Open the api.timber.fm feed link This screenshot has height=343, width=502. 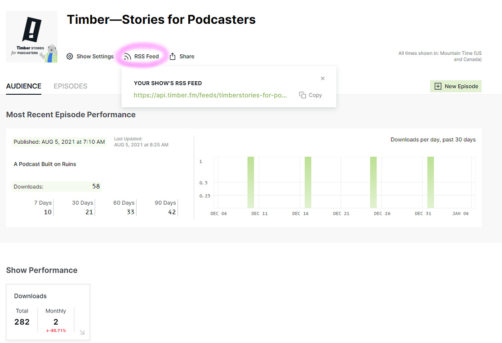point(210,95)
